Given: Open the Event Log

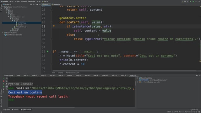Looking at the screenshot, I should (x=194, y=110).
